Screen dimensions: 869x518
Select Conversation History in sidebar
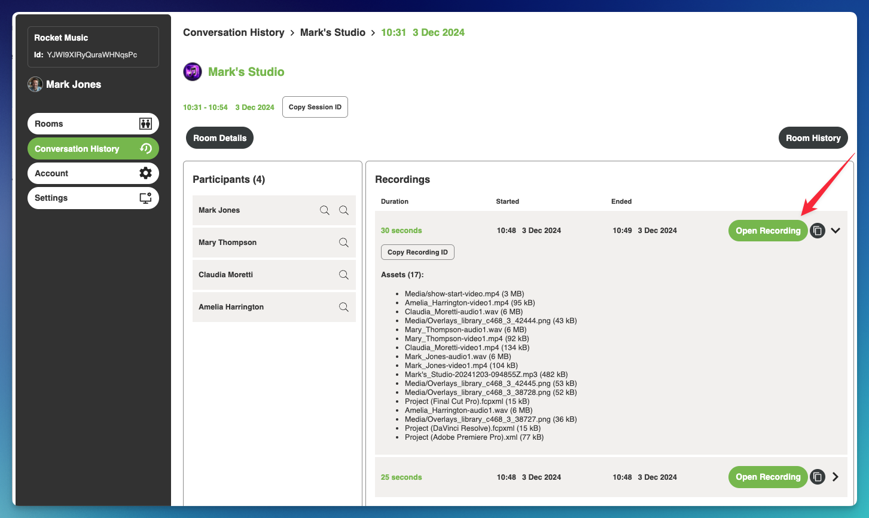(x=93, y=149)
